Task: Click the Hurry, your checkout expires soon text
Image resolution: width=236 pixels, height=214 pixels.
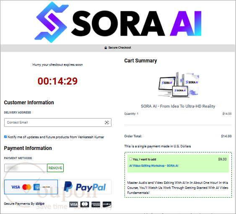Action: [57, 64]
